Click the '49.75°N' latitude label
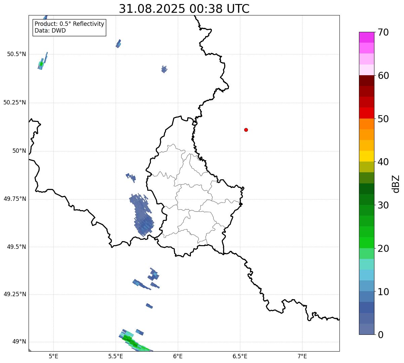404x363 pixels. (15, 199)
